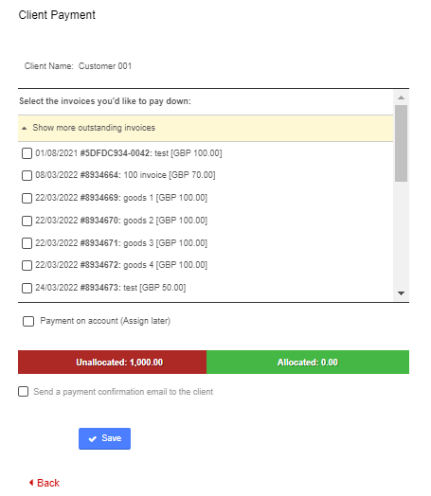Image resolution: width=431 pixels, height=496 pixels.
Task: Tick invoice #8934673 test GBP 50.00
Action: pyautogui.click(x=27, y=288)
